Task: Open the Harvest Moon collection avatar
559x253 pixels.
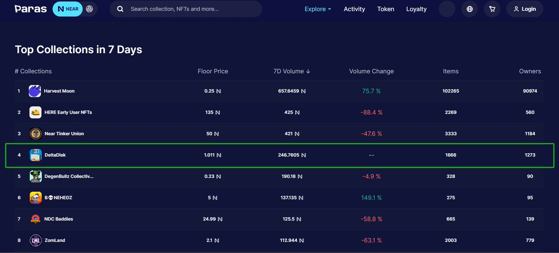Action: pyautogui.click(x=35, y=91)
